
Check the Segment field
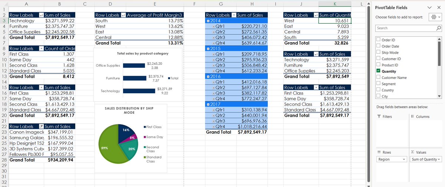pos(378,84)
